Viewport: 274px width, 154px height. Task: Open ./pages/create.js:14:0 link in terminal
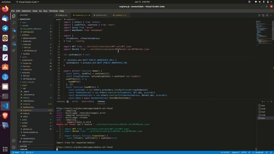click(78, 122)
